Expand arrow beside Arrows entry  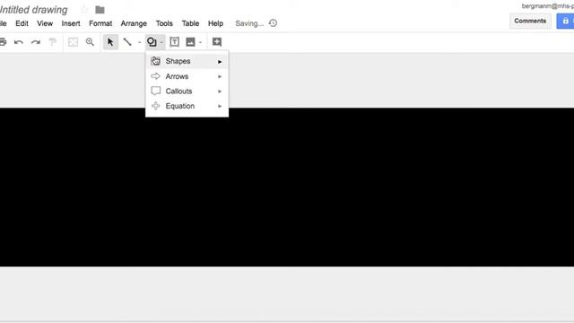pos(220,76)
